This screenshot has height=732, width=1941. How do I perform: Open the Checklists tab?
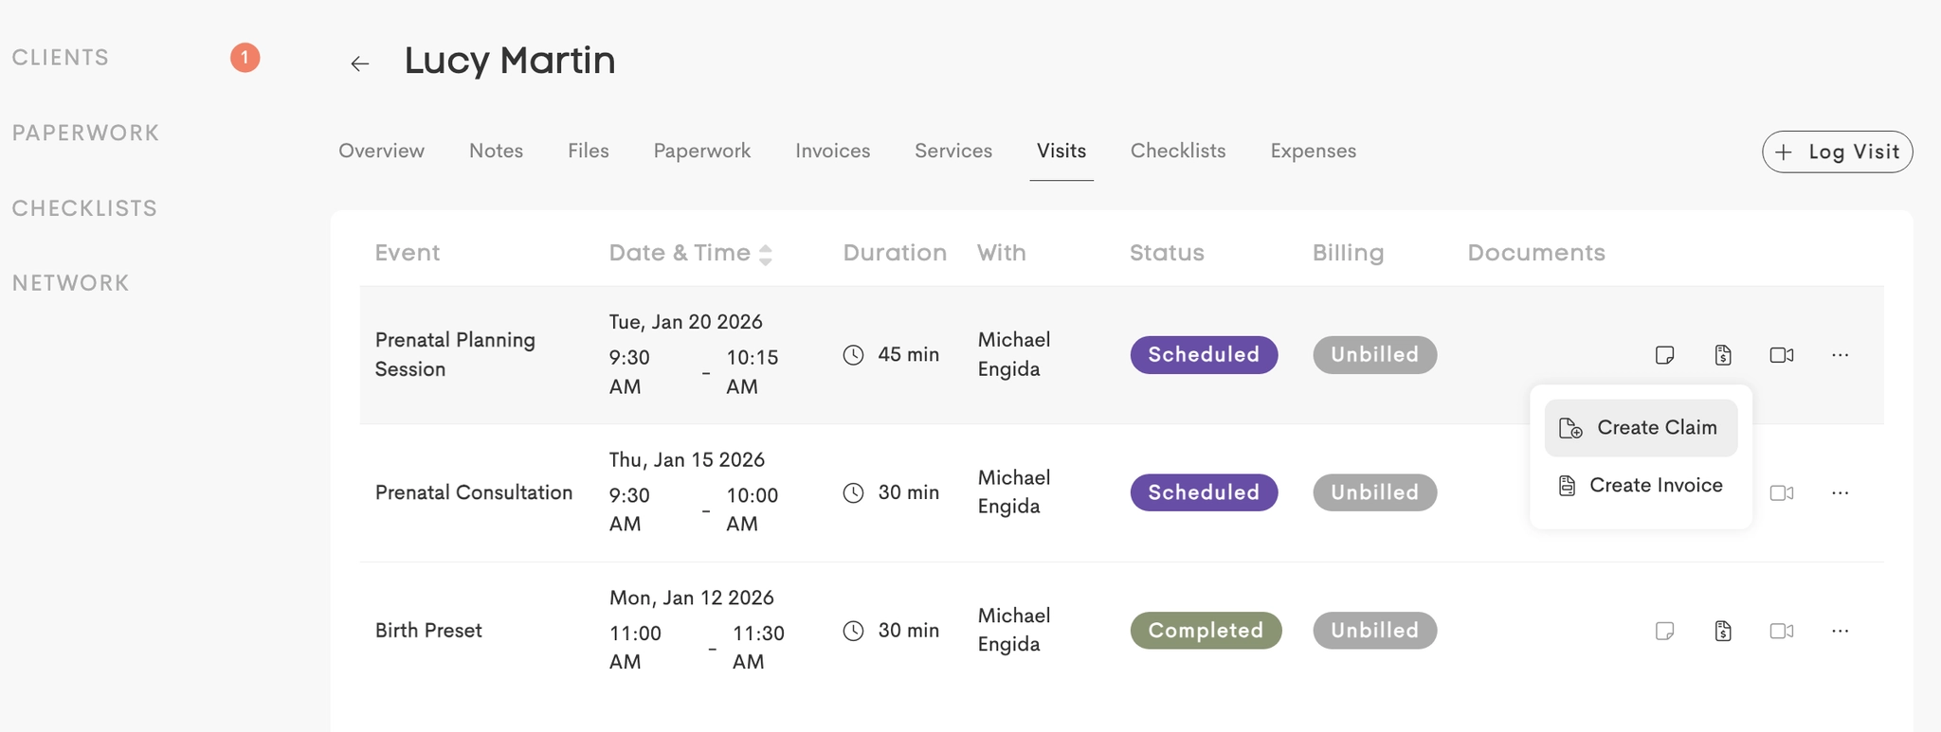(1178, 152)
